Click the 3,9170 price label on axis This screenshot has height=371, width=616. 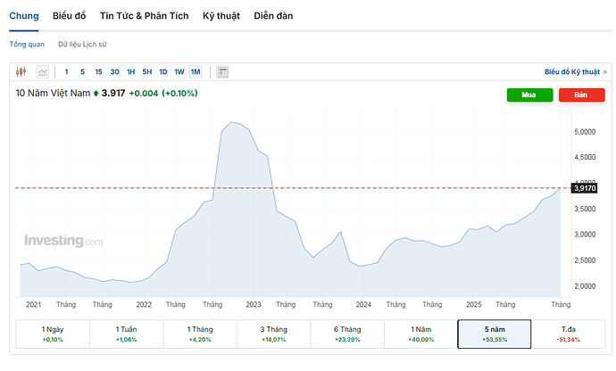(584, 188)
